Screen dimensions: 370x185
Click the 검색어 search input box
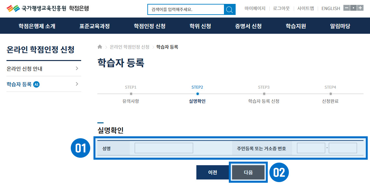coord(186,9)
